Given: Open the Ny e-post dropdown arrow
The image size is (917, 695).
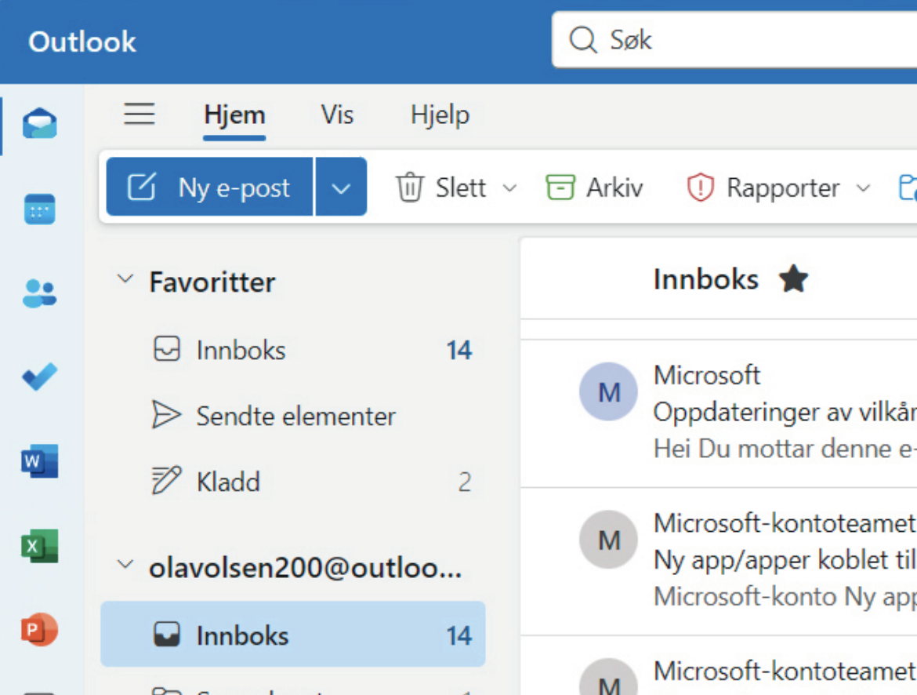Looking at the screenshot, I should 341,187.
